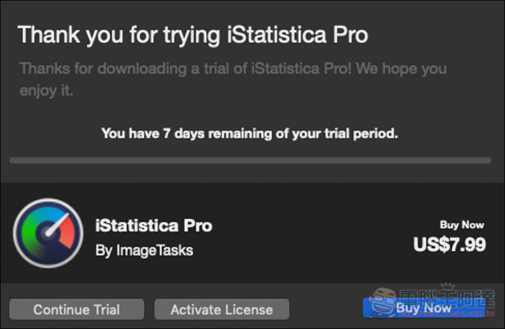505x329 pixels.
Task: Click the trial period progress bar
Action: click(x=250, y=160)
